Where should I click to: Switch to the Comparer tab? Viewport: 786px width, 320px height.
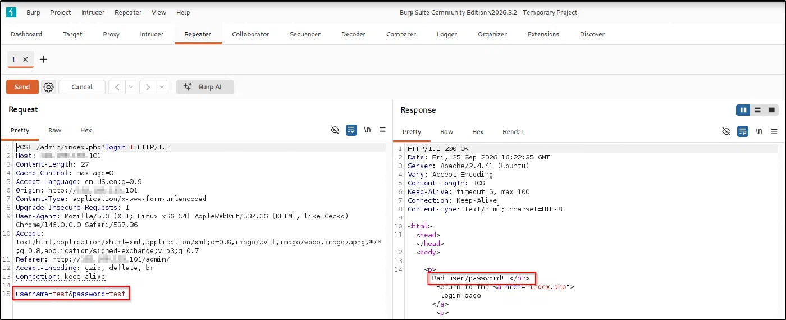pos(401,34)
